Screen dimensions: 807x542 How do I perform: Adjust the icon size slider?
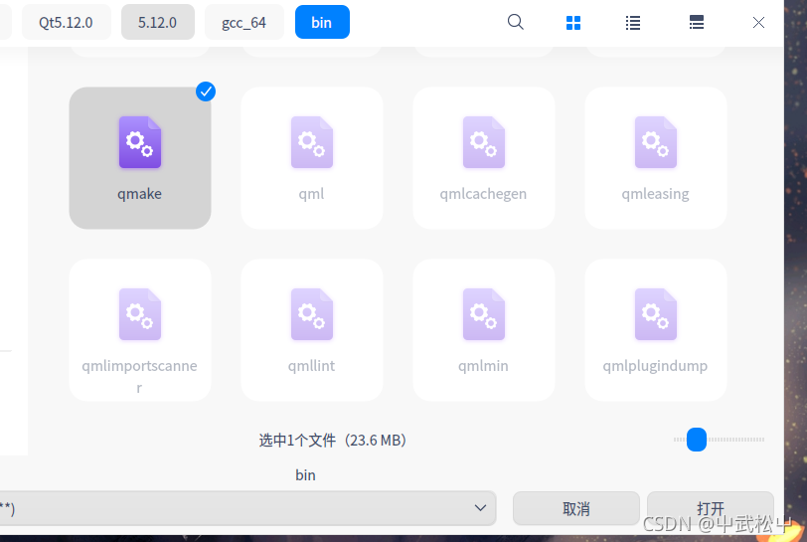coord(697,440)
